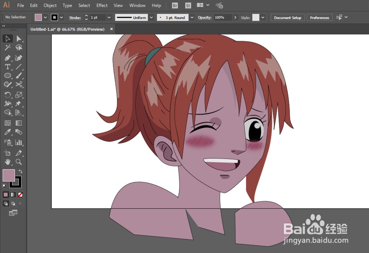Select the Selection tool (black arrow)

click(x=7, y=39)
